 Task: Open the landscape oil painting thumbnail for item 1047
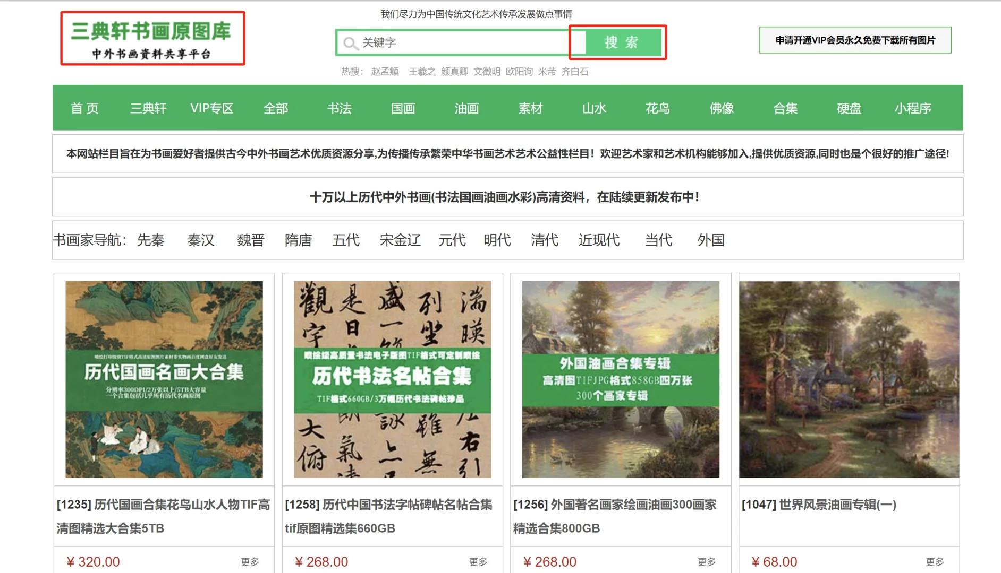849,379
